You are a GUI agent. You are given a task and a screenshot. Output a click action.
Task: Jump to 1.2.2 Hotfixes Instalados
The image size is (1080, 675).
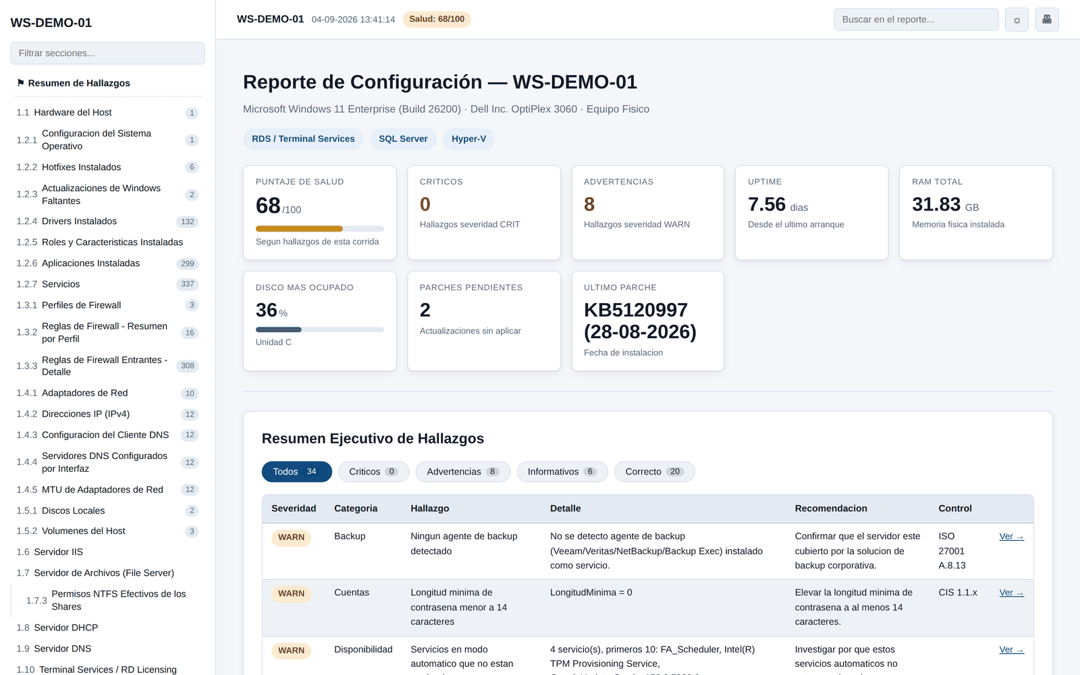click(107, 167)
